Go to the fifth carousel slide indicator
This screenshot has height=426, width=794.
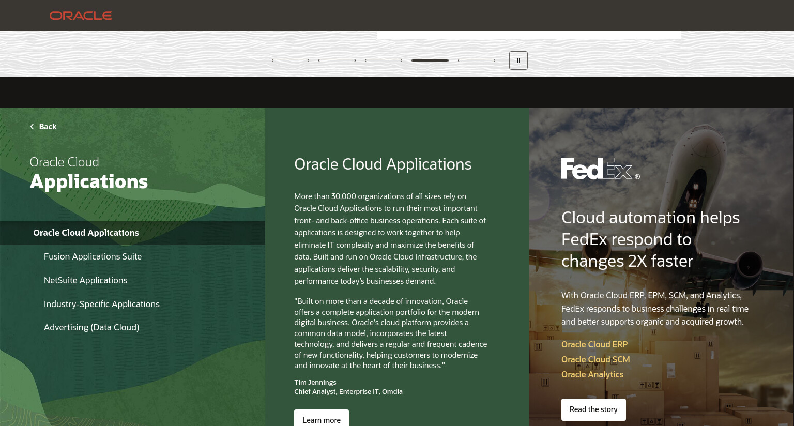(477, 60)
